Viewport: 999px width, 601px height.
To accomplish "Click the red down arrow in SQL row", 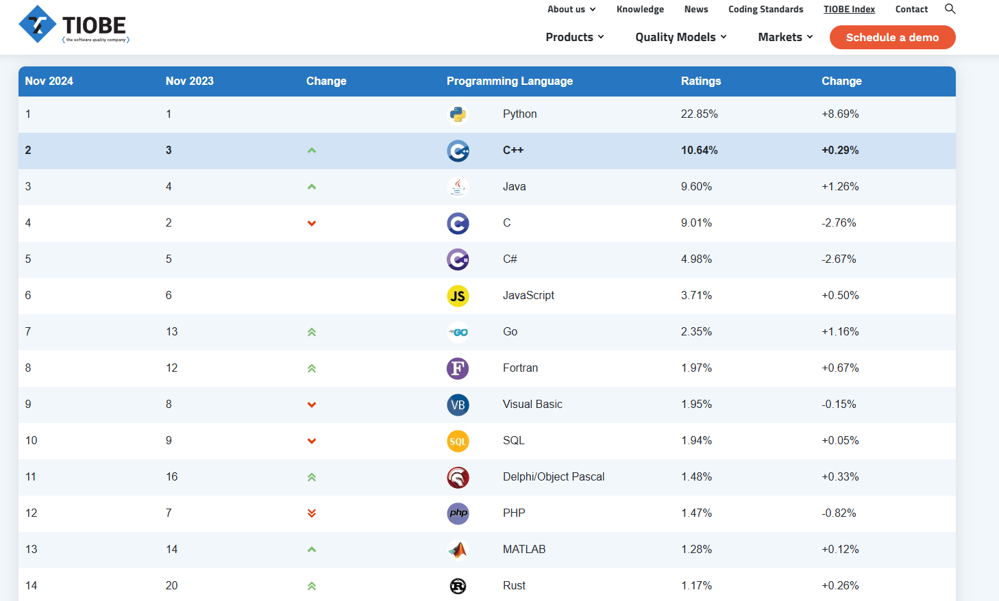I will 312,441.
